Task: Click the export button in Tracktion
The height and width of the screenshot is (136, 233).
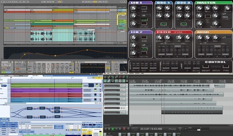Action: 13,127
